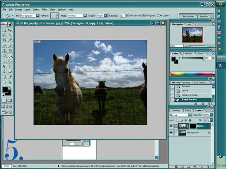This screenshot has height=169, width=226.
Task: Select the Magic Wand tool
Action: pyautogui.click(x=10, y=35)
